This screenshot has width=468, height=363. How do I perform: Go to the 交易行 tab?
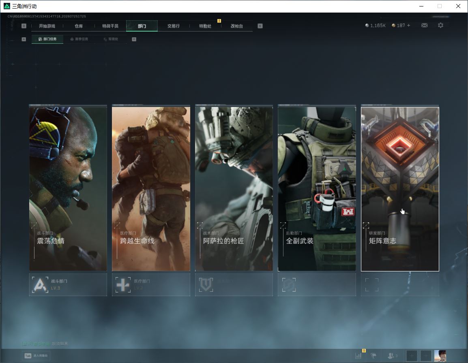[174, 26]
